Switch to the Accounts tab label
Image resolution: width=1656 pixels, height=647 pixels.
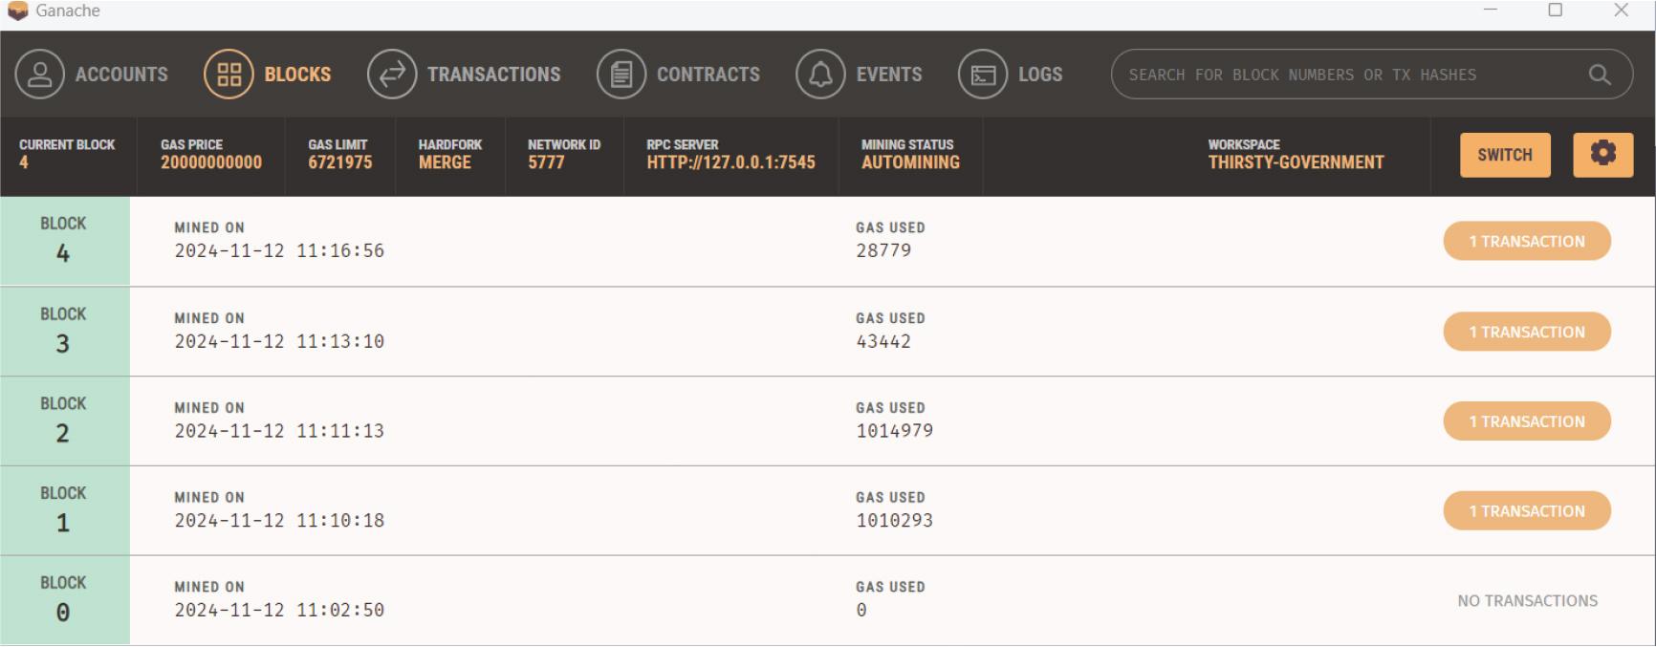click(121, 75)
